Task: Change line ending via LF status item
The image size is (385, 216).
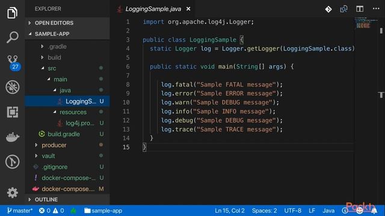Action: (x=312, y=211)
